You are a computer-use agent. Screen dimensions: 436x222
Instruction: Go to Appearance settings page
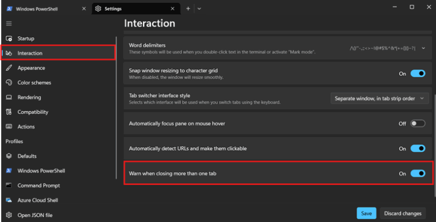58,68
